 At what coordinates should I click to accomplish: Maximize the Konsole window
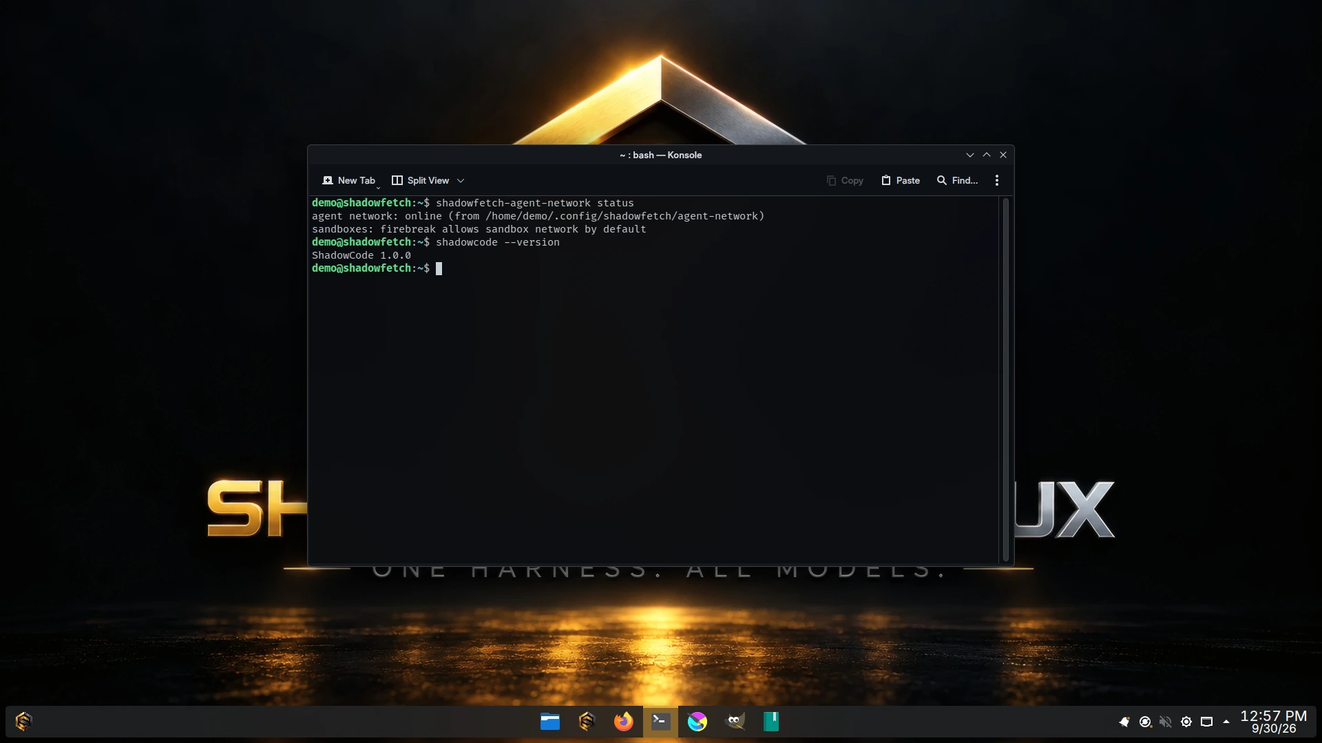coord(987,155)
